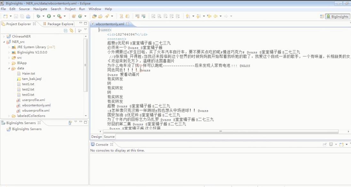Select BigInsights Servers tree entry

27,129
